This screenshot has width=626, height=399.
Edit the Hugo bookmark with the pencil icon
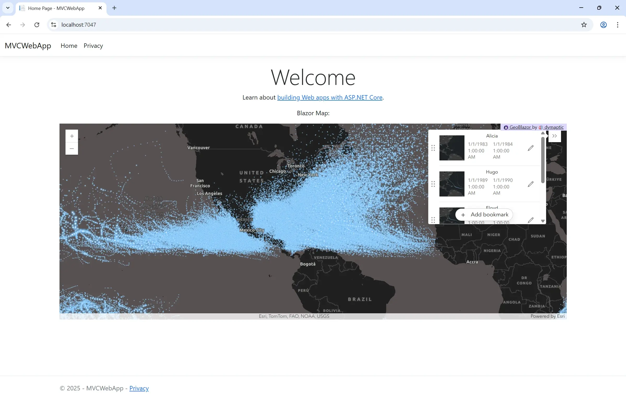pos(531,184)
